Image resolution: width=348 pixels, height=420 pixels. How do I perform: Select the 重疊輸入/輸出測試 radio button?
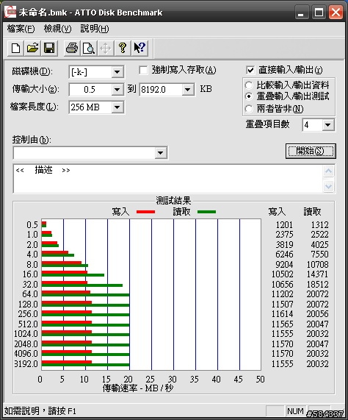point(249,96)
